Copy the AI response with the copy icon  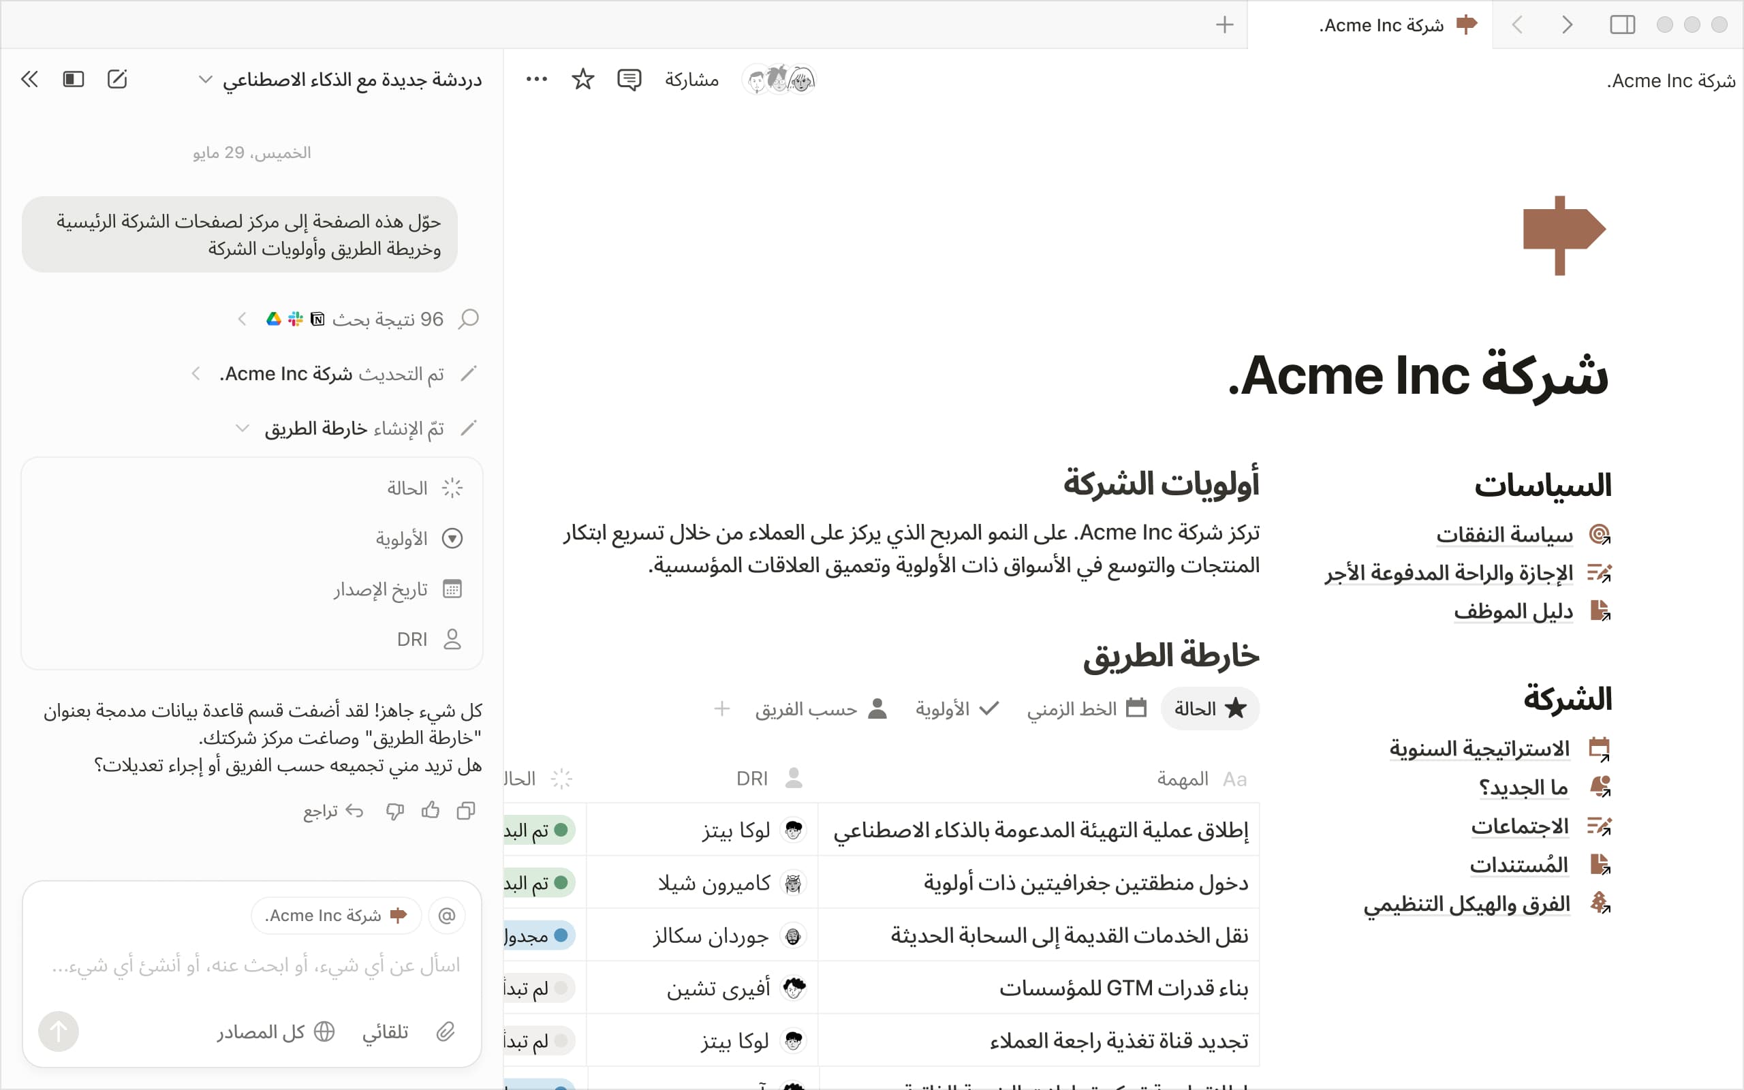click(x=465, y=811)
